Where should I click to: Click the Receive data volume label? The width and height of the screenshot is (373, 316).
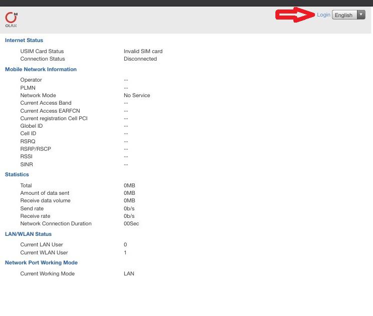pyautogui.click(x=45, y=201)
